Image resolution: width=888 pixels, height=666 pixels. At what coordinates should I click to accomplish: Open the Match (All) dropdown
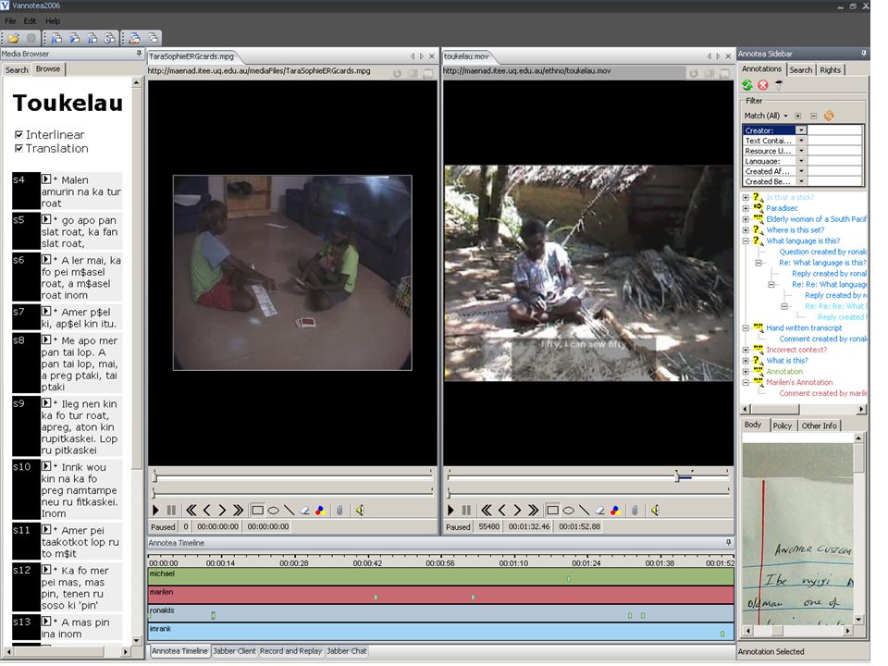pos(766,116)
